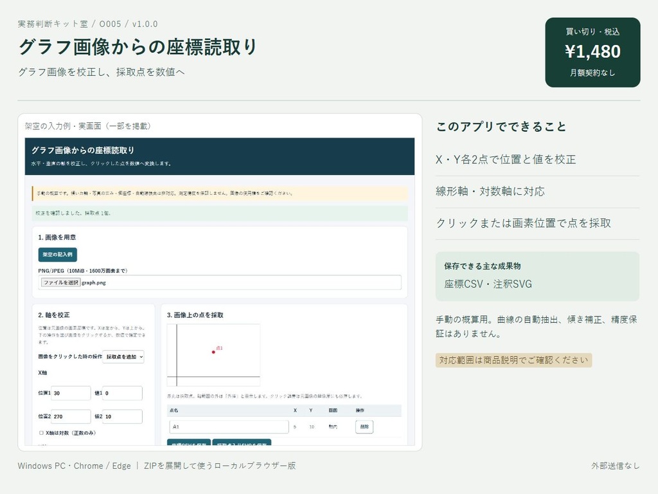Click the feature 線形軸・対数軸に対応
Image resolution: width=658 pixels, height=494 pixels.
point(490,192)
